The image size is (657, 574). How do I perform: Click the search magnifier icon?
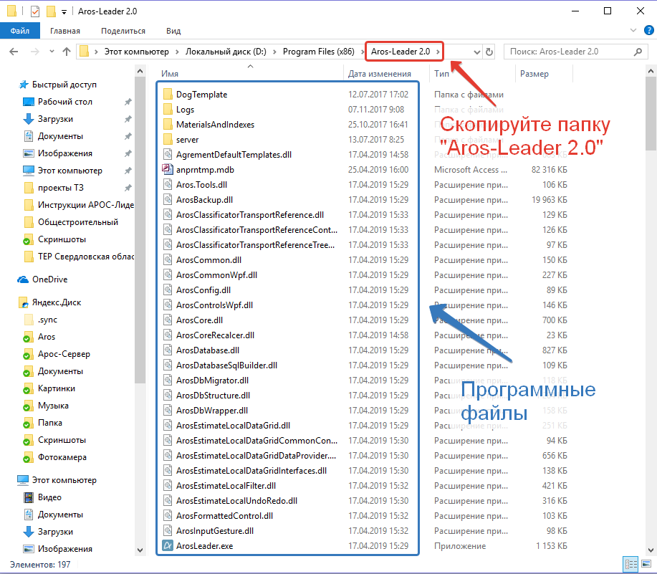pyautogui.click(x=638, y=52)
